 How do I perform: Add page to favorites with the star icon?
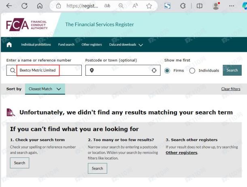coord(149,6)
